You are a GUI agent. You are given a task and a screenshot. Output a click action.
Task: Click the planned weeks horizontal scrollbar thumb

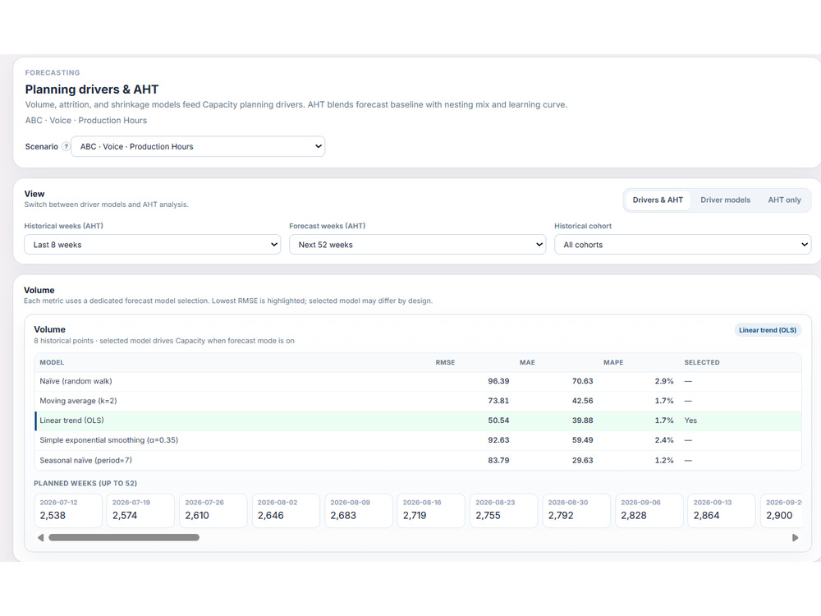pos(124,537)
